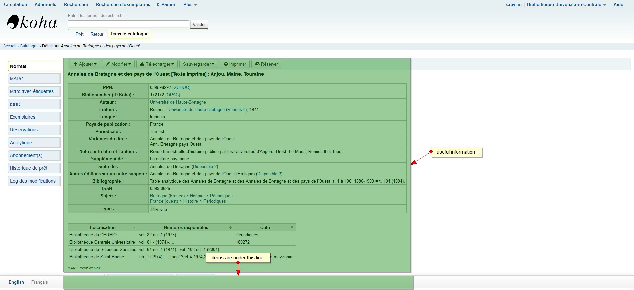The width and height of the screenshot is (634, 290).
Task: Switch to the Prêt search tab
Action: coord(79,34)
